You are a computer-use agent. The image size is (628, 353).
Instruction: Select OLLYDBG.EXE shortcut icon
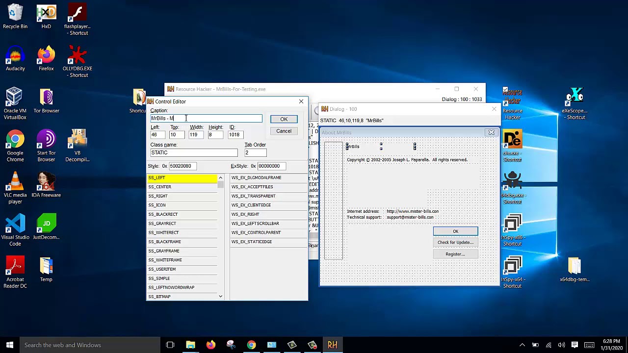pyautogui.click(x=78, y=62)
